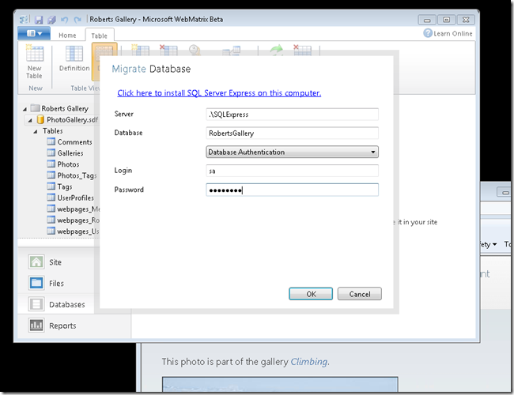Click the Roberts Gallery folder icon
514x395 pixels.
[x=35, y=107]
